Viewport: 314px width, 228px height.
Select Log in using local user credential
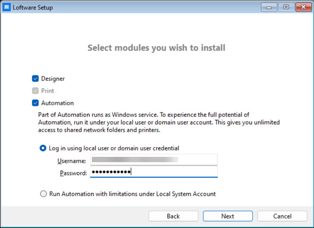[x=43, y=148]
